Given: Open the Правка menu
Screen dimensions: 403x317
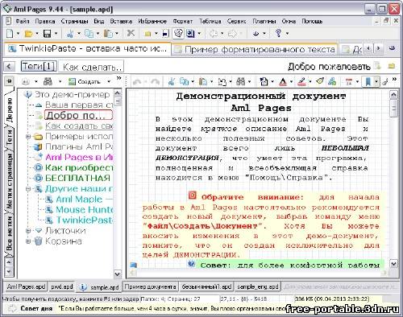Looking at the screenshot, I should click(45, 21).
